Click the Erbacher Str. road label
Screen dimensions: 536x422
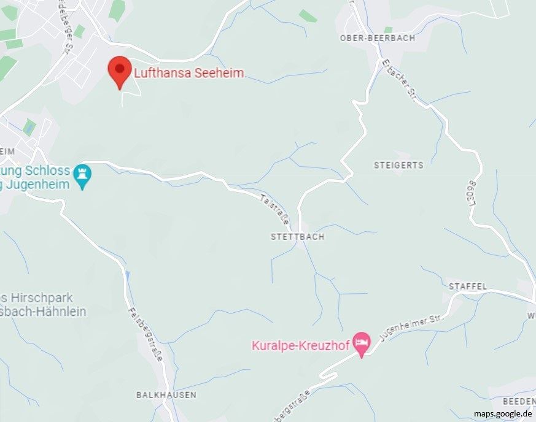[x=400, y=80]
